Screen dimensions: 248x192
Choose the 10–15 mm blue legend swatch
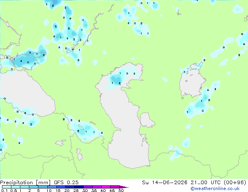(x=52, y=187)
